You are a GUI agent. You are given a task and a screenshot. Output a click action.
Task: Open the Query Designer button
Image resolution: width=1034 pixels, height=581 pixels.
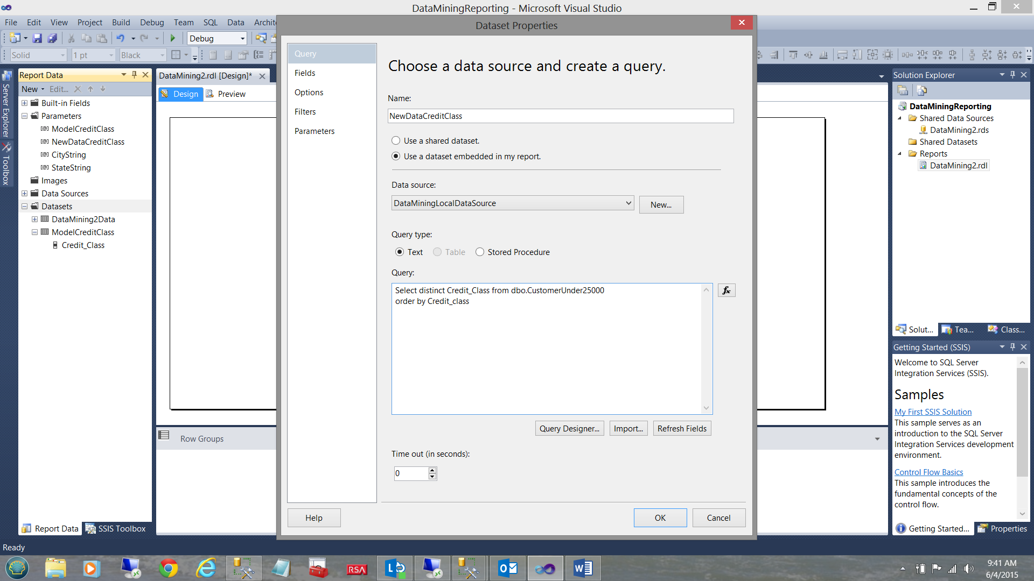(x=569, y=428)
